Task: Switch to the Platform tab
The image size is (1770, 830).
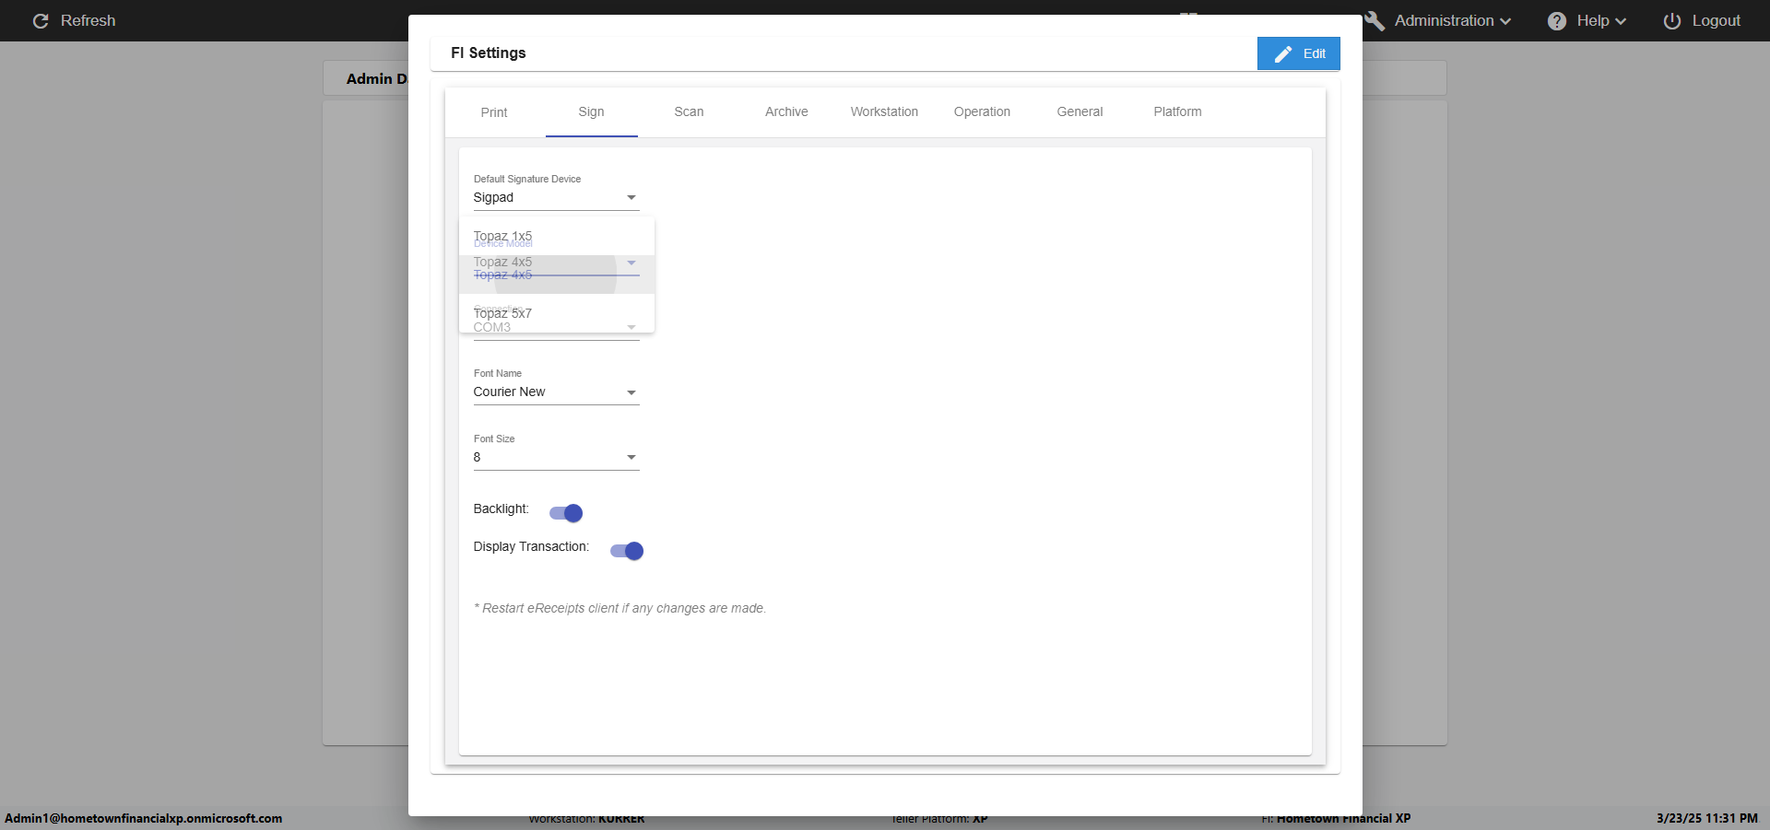Action: point(1177,112)
